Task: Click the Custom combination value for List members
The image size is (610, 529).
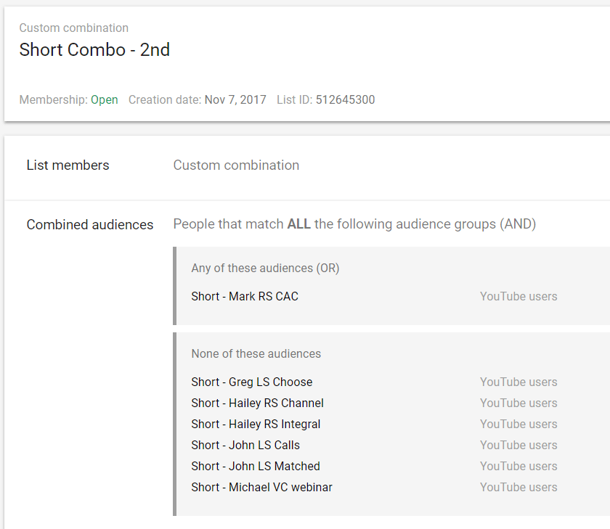Action: [236, 165]
